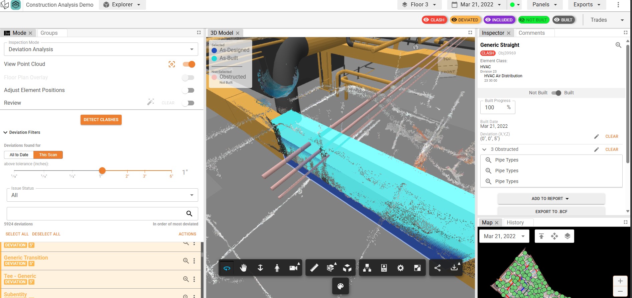Open the Inspection Mode dropdown
The height and width of the screenshot is (298, 632).
pyautogui.click(x=101, y=49)
